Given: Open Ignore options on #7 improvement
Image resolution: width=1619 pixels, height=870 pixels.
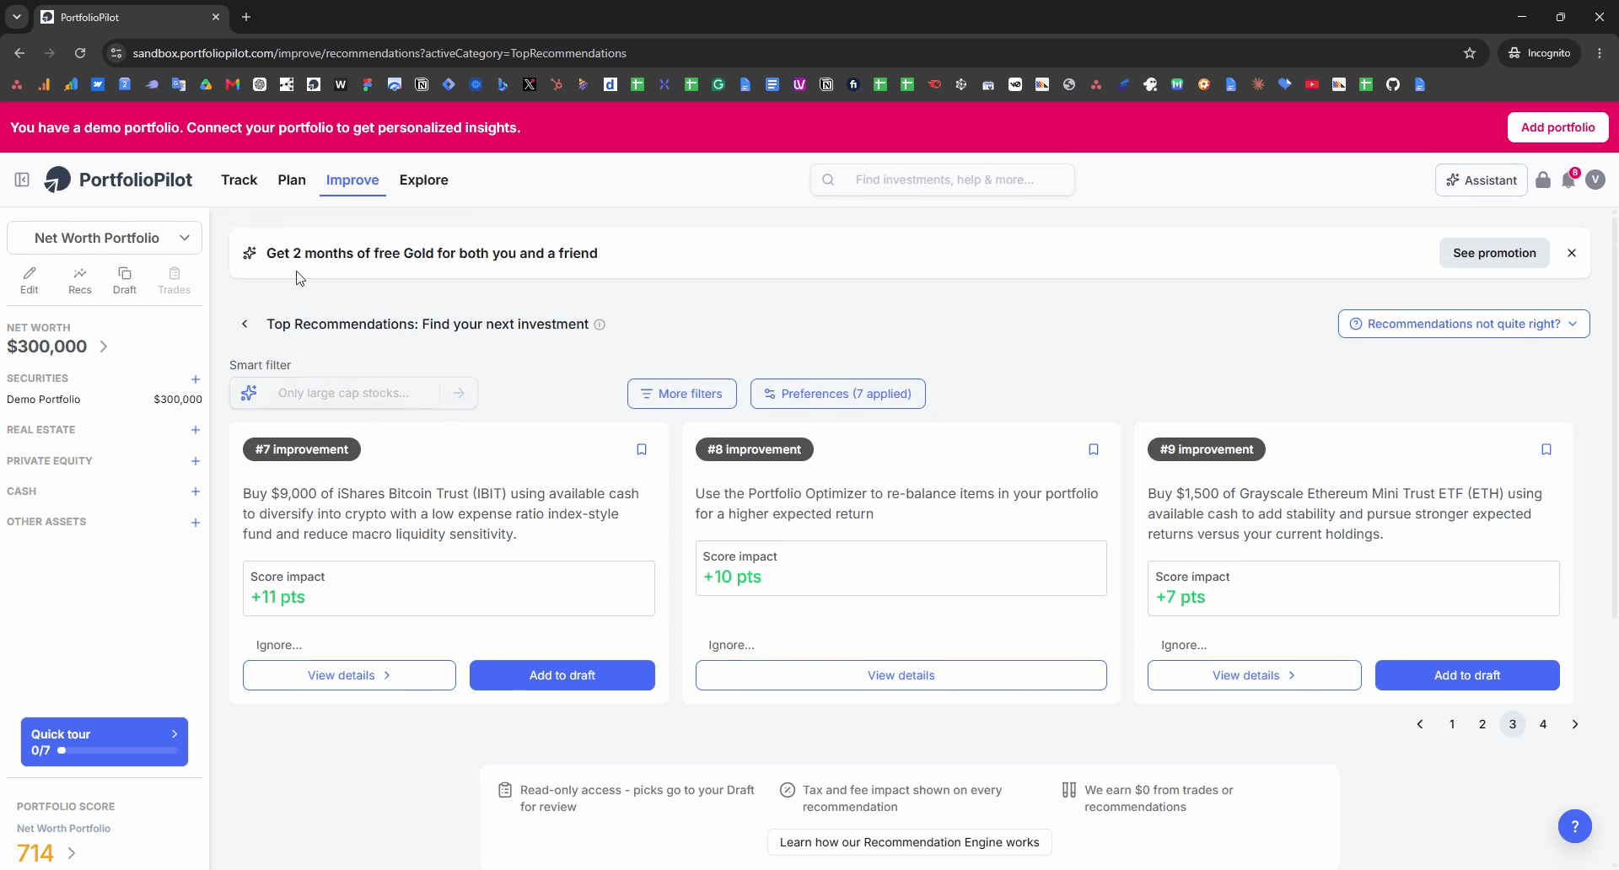Looking at the screenshot, I should (x=279, y=645).
